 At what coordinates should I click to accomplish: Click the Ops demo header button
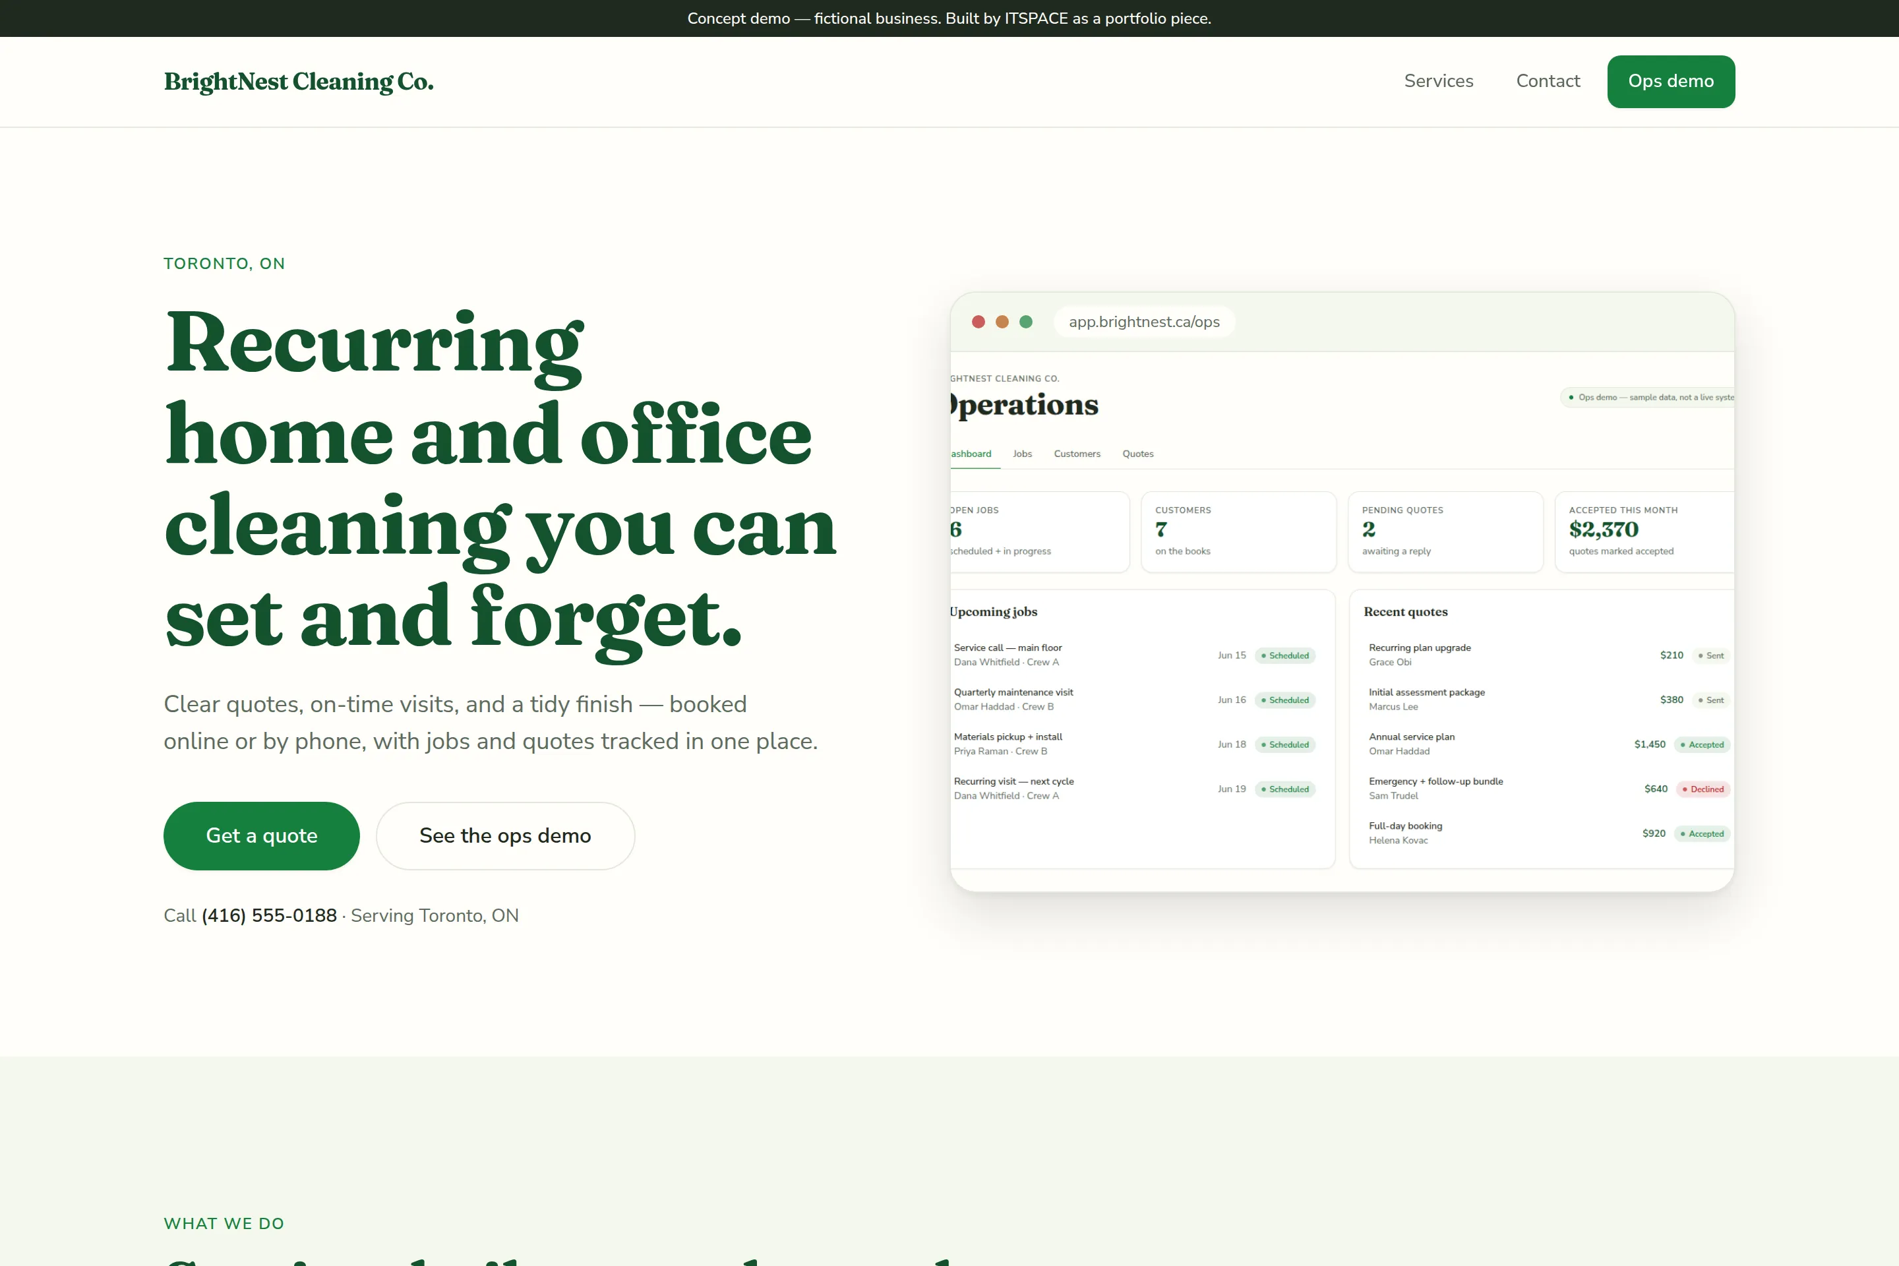pyautogui.click(x=1670, y=82)
